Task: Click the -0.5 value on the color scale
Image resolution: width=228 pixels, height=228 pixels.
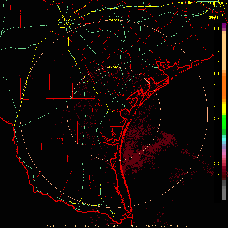Action: point(216,175)
